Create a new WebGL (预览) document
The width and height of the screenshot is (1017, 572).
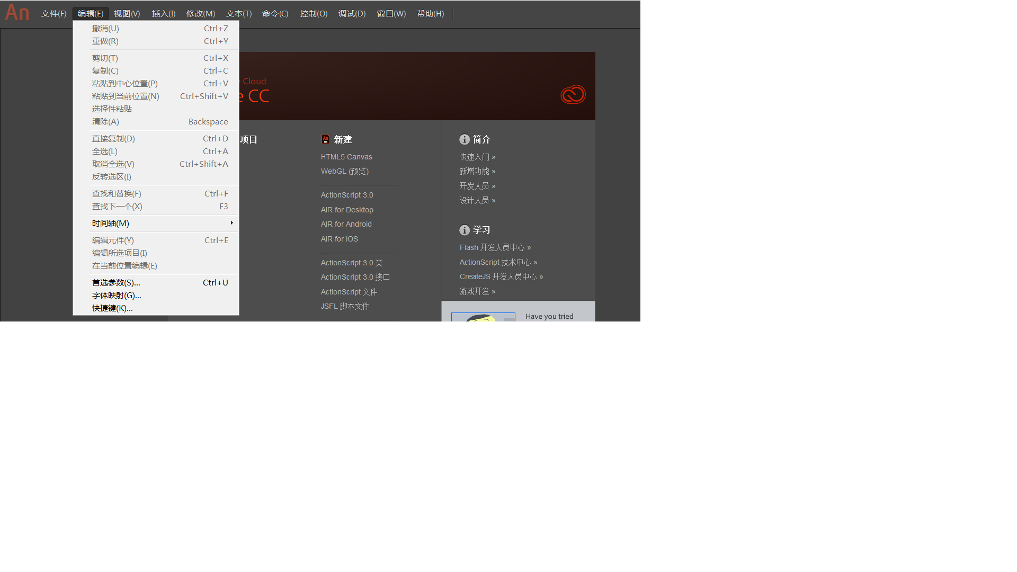(x=345, y=172)
